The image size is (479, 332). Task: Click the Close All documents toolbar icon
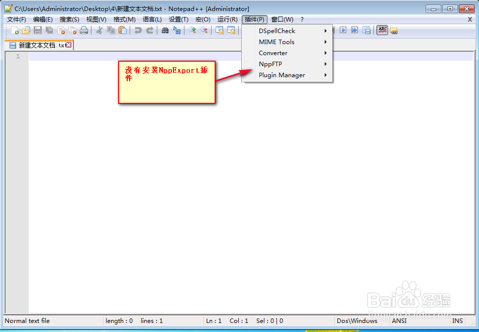coord(72,30)
